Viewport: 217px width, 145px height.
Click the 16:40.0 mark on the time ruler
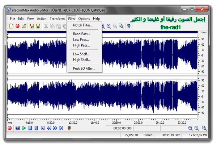click(95, 123)
